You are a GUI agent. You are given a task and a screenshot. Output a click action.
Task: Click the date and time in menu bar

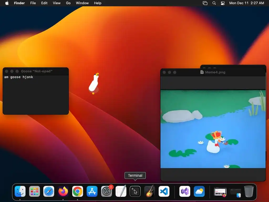pos(247,3)
